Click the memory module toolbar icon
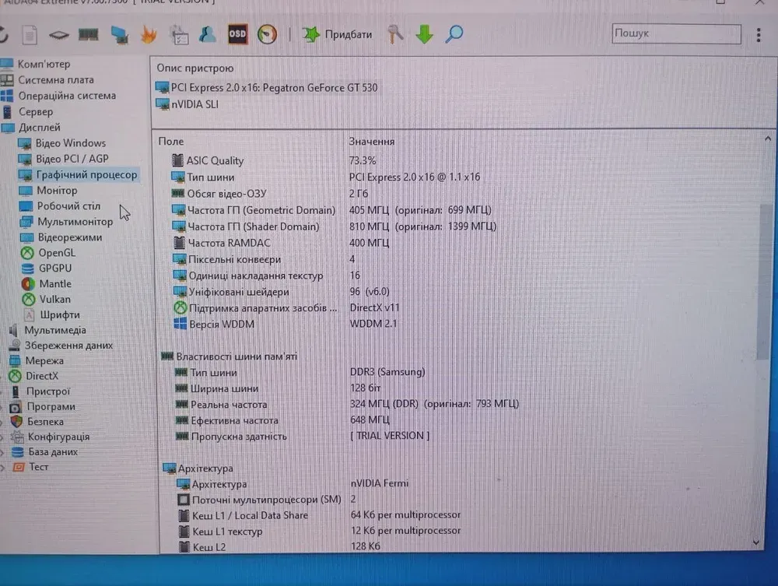The image size is (778, 586). [x=89, y=34]
